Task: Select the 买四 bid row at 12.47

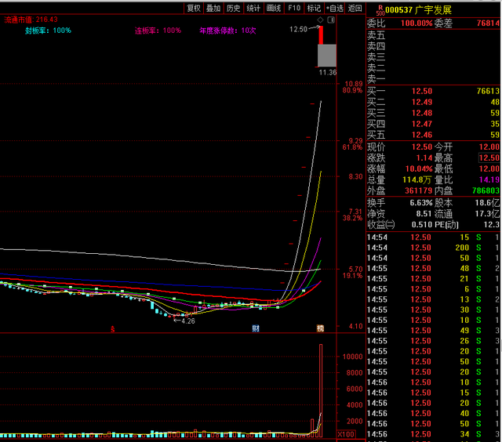Action: click(x=433, y=124)
